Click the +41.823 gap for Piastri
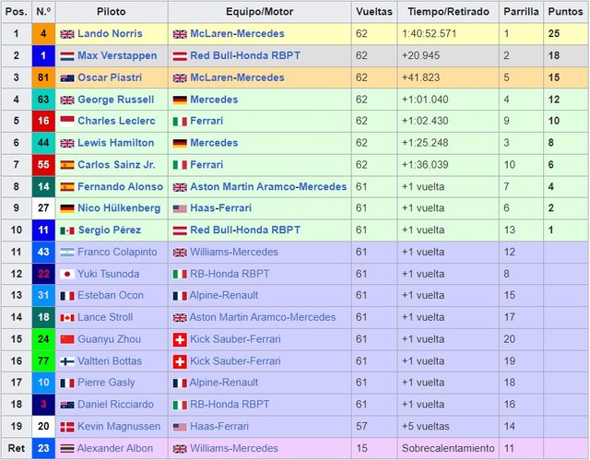 [420, 77]
